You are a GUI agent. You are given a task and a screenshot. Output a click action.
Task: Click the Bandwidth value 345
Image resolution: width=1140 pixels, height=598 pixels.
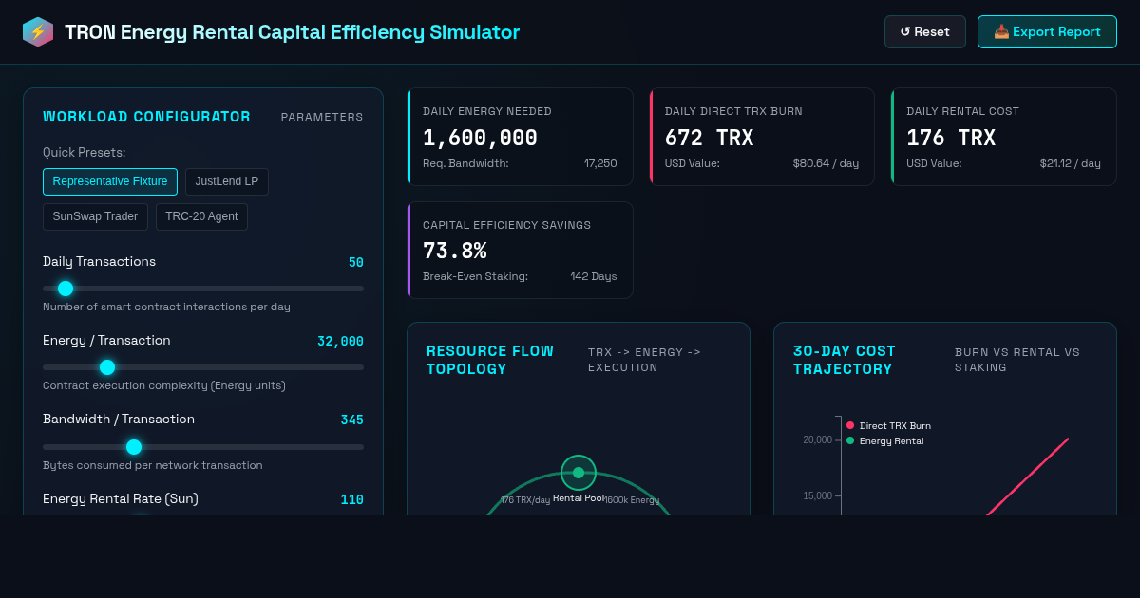tap(352, 420)
